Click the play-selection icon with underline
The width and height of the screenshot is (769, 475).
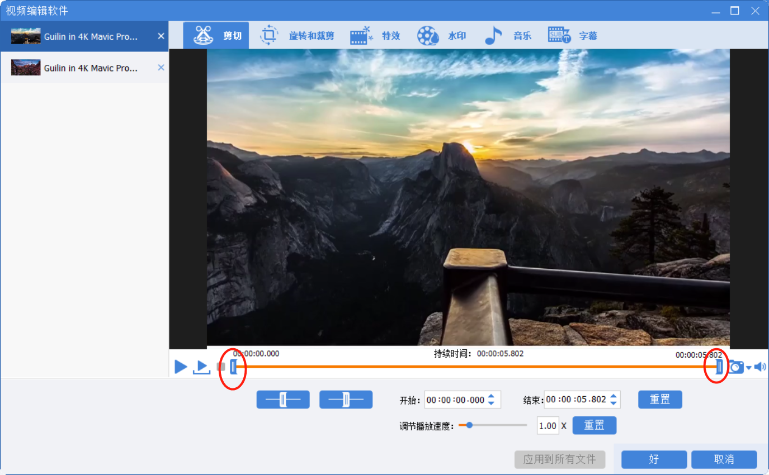click(x=201, y=367)
